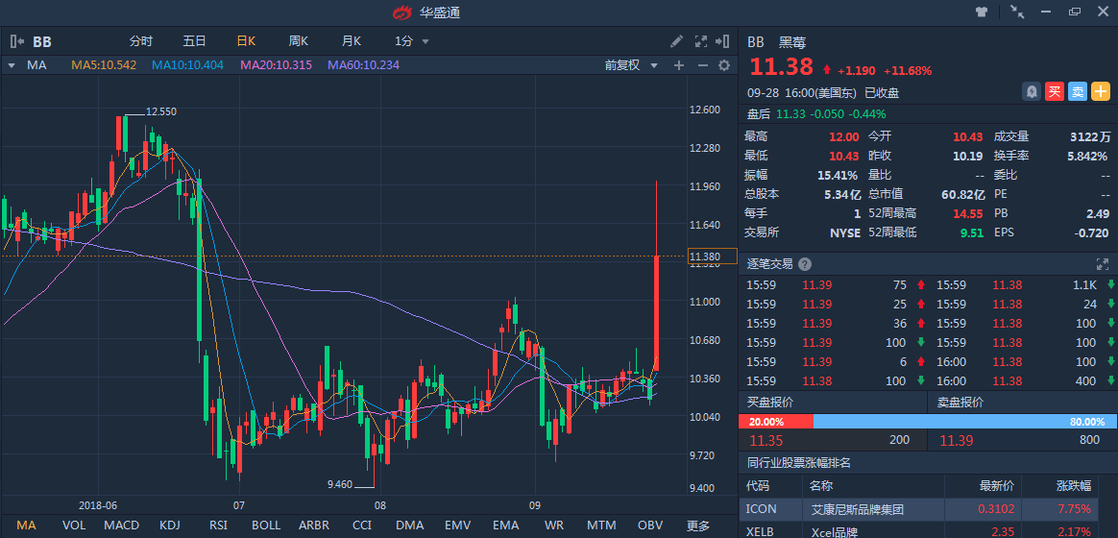
Task: Click bid price 11.35
Action: [x=764, y=440]
